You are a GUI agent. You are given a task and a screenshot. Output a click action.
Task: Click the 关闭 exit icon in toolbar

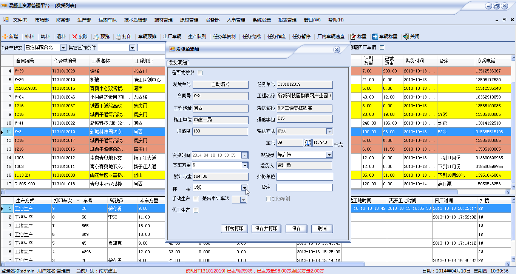pyautogui.click(x=406, y=37)
